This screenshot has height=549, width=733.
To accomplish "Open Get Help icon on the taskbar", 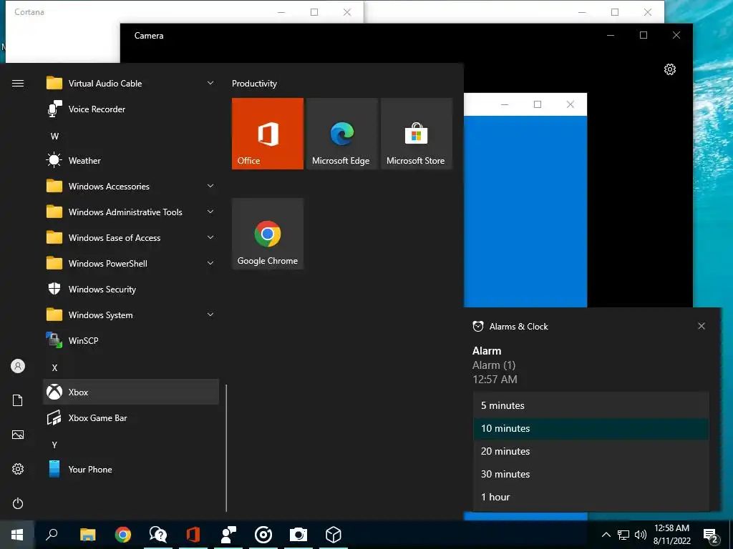I will pyautogui.click(x=158, y=535).
